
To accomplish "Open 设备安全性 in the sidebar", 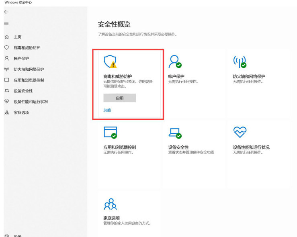I will pyautogui.click(x=23, y=91).
